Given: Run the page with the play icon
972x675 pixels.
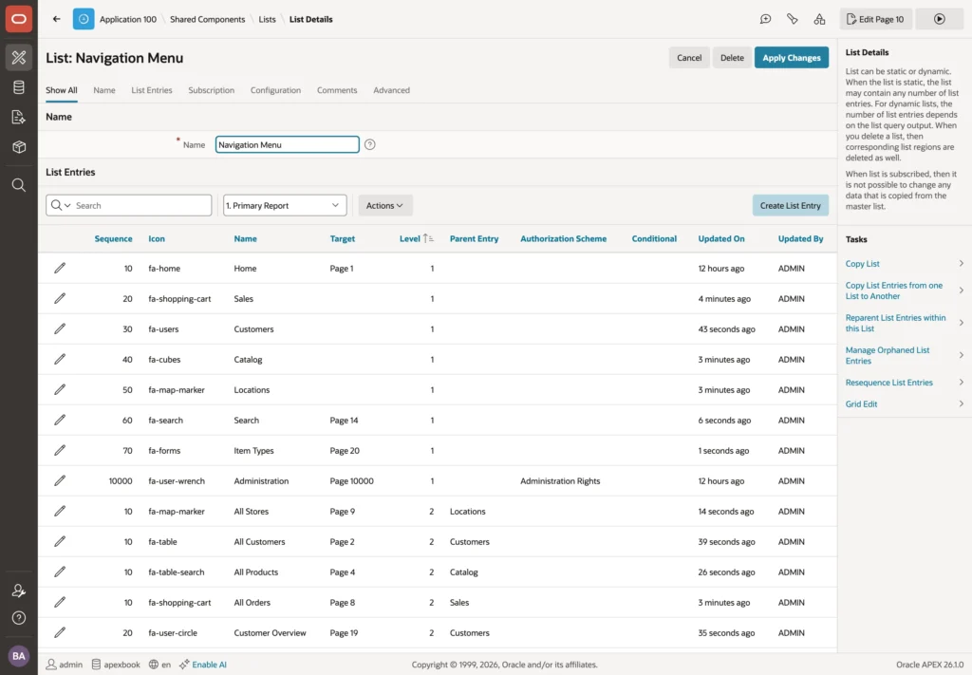Looking at the screenshot, I should (940, 19).
